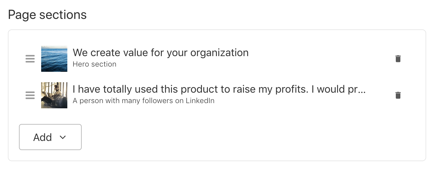Viewport: 436px width, 169px height.
Task: Click the testimonial row's reorder handle icon
Action: [30, 95]
